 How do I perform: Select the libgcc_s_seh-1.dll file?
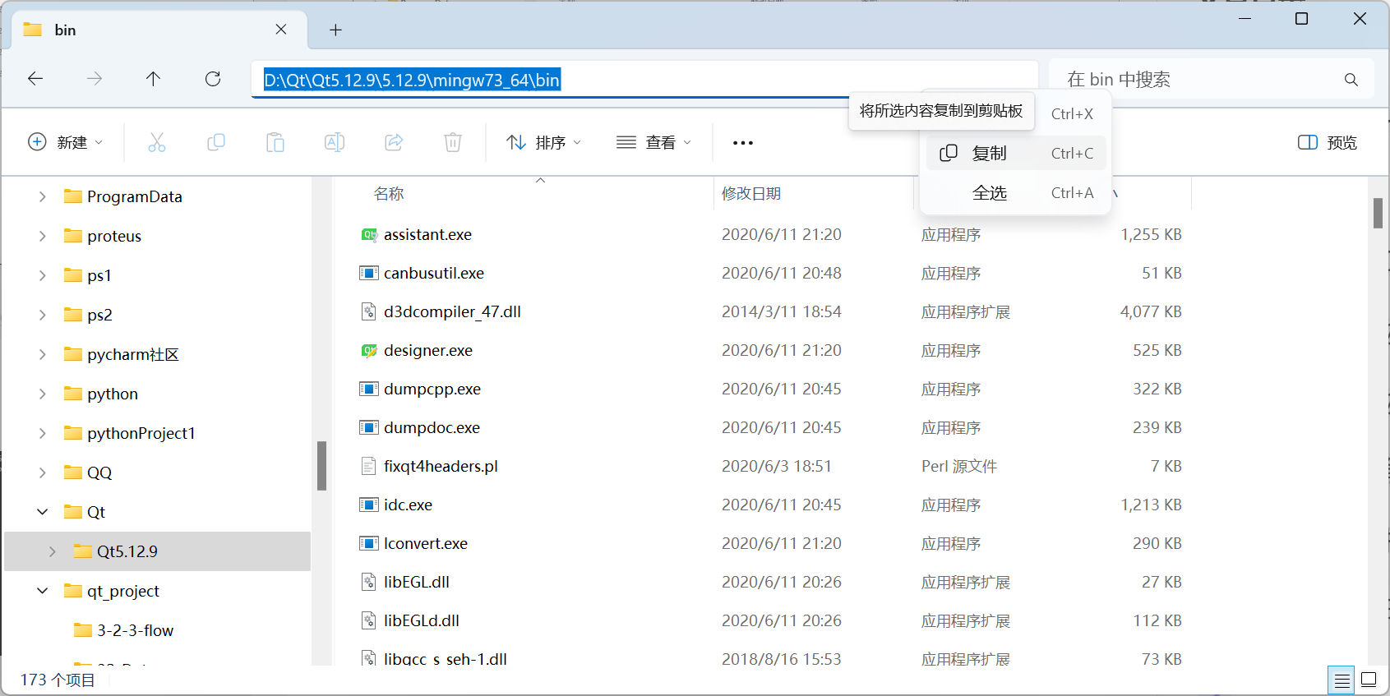point(446,658)
